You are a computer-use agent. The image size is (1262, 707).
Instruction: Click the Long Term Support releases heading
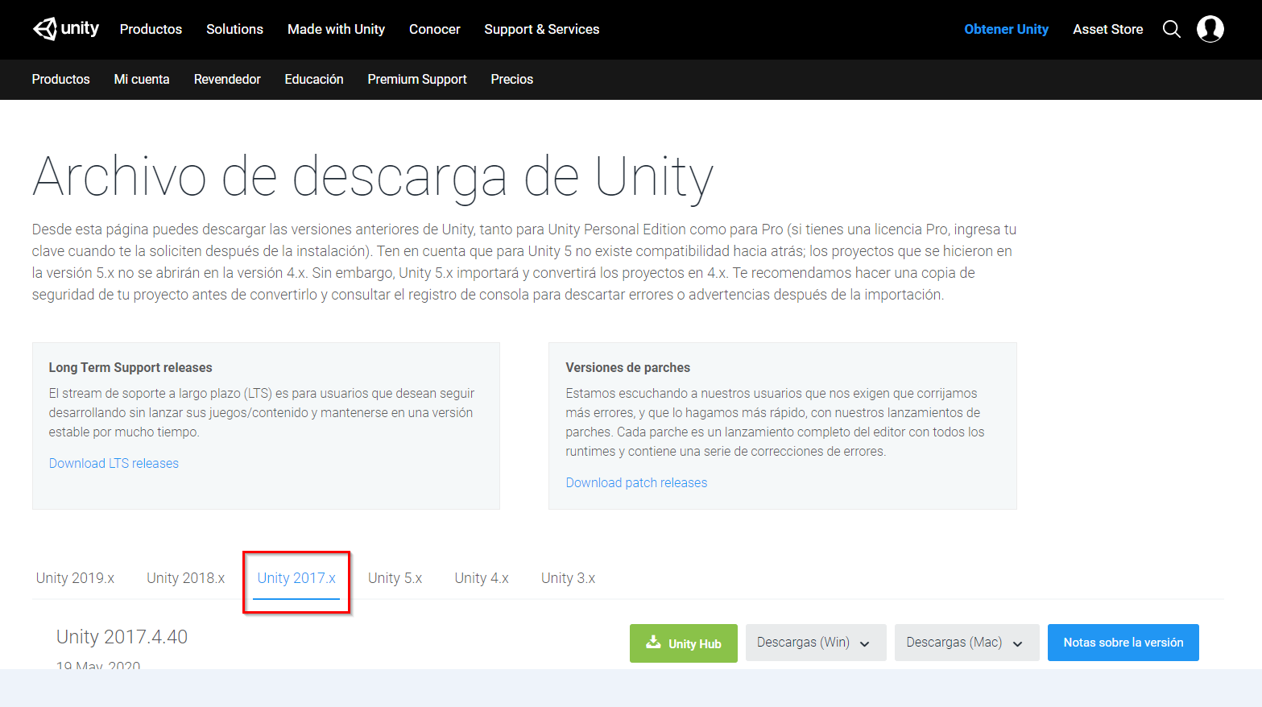tap(130, 367)
